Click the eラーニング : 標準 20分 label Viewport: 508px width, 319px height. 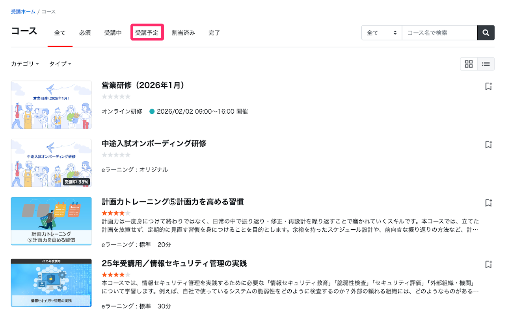point(136,244)
